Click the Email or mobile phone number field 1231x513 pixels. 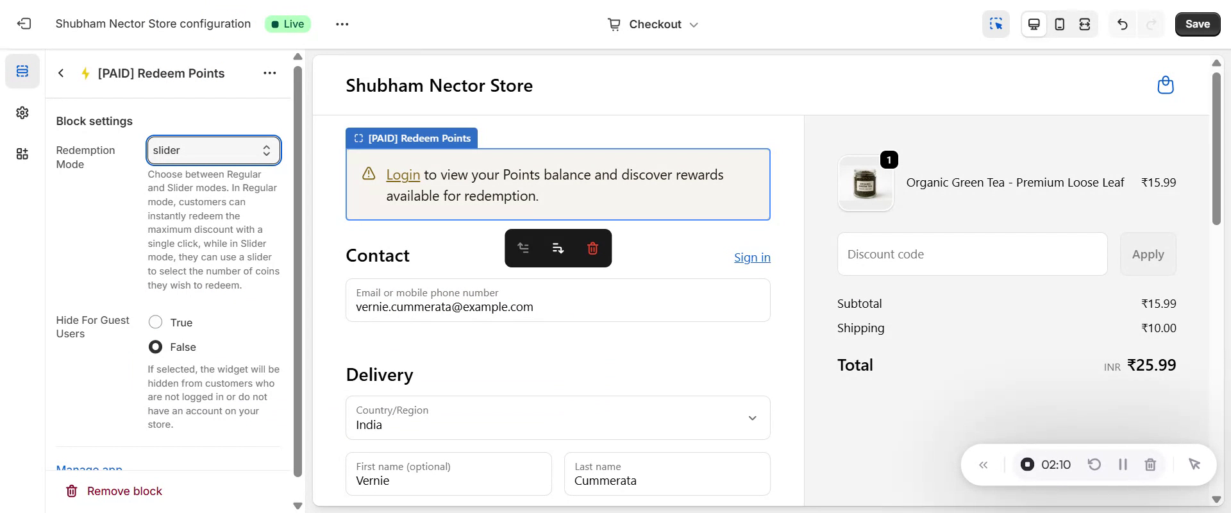click(558, 300)
